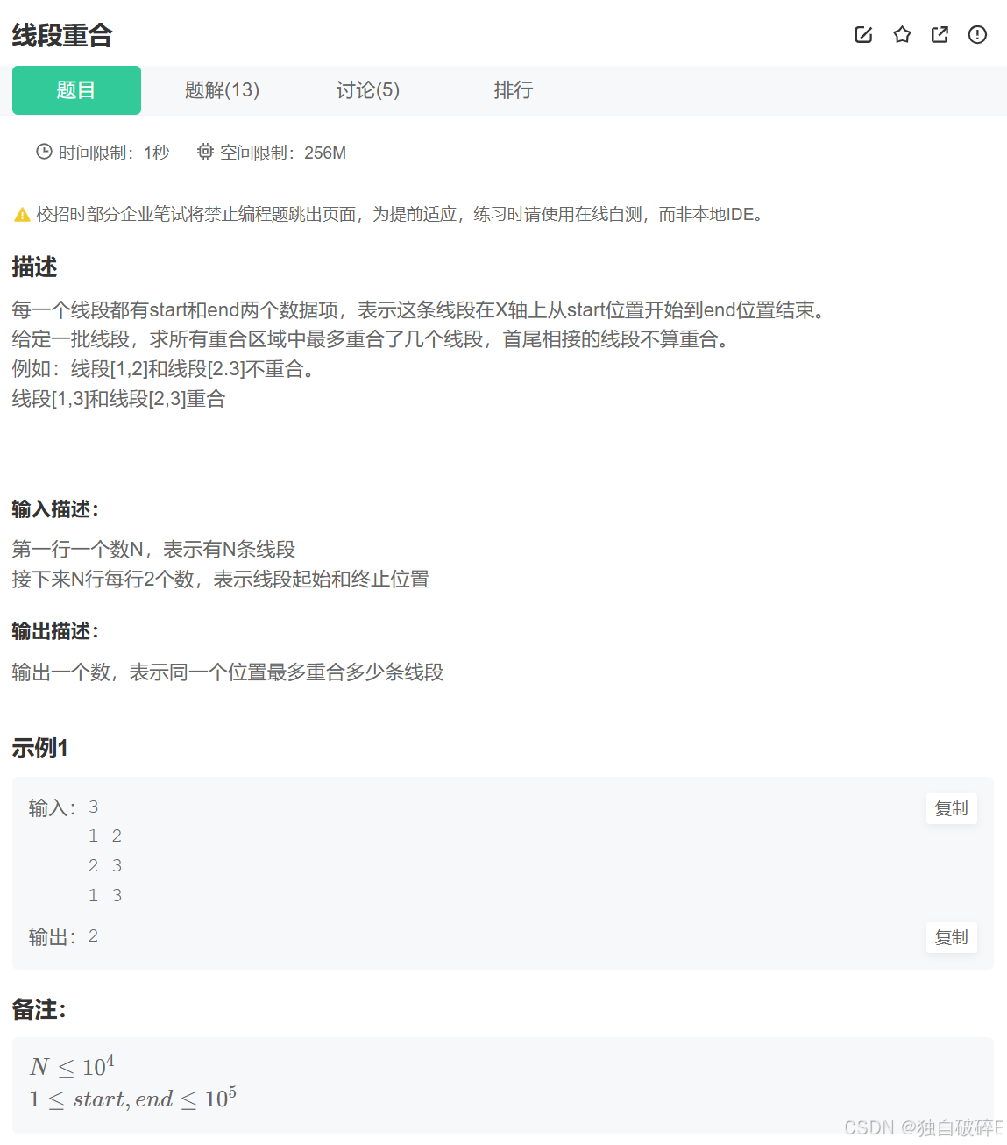Switch to the 排行 tab
This screenshot has width=1007, height=1145.
(514, 90)
